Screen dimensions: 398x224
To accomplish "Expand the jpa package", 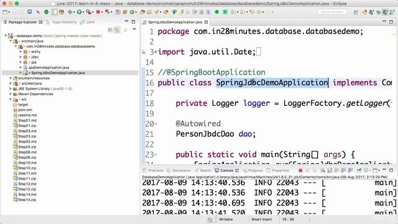I will coord(21,62).
